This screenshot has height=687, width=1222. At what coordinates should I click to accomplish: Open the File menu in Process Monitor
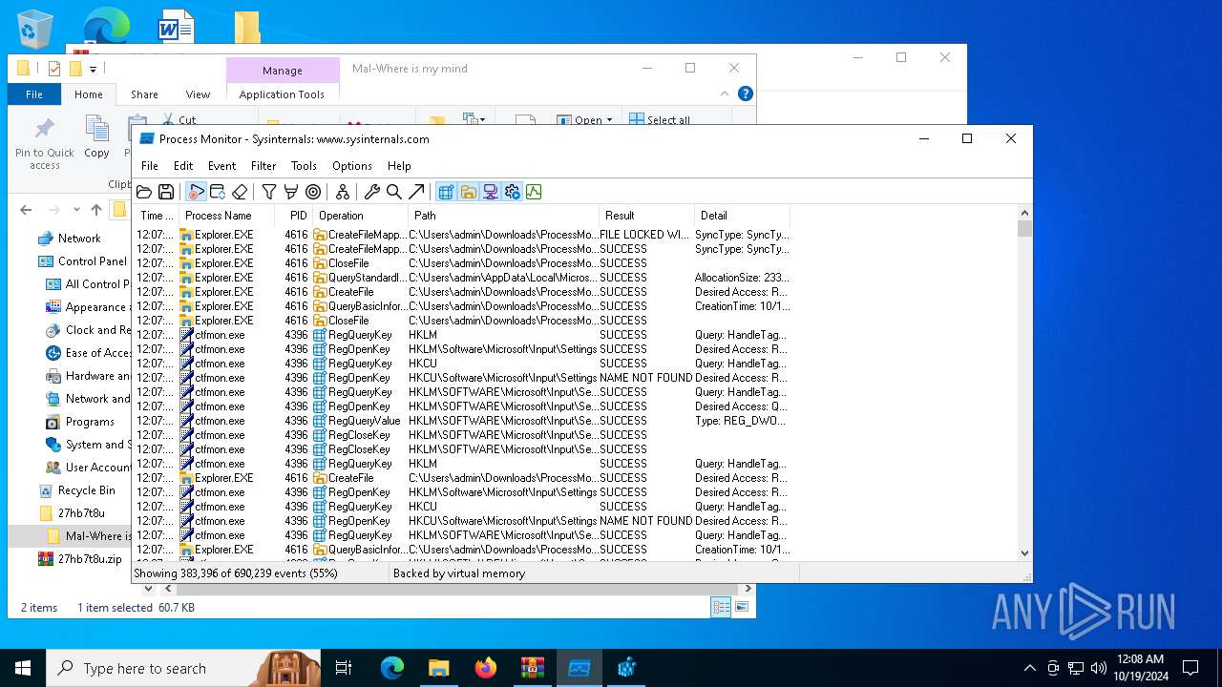tap(150, 166)
